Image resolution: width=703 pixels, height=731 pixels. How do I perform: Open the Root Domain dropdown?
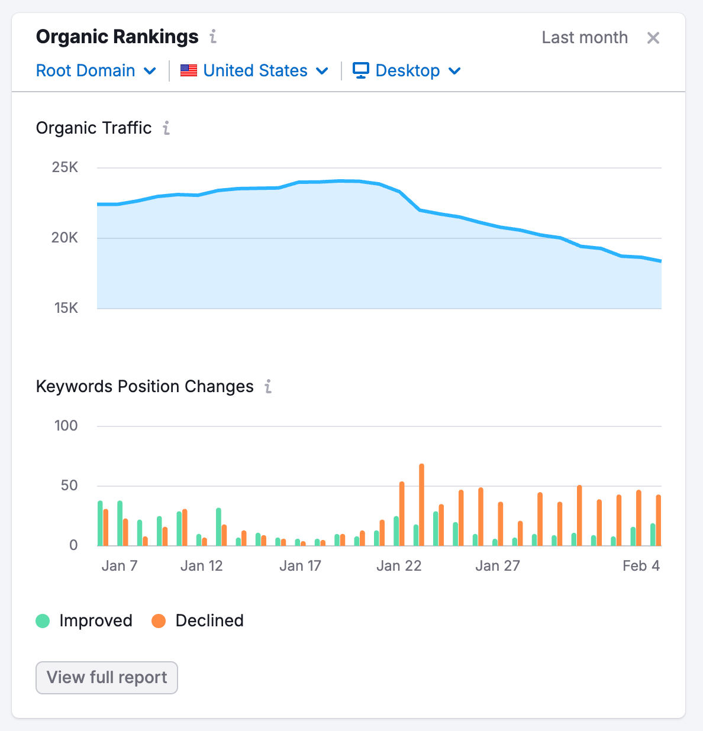(x=96, y=70)
